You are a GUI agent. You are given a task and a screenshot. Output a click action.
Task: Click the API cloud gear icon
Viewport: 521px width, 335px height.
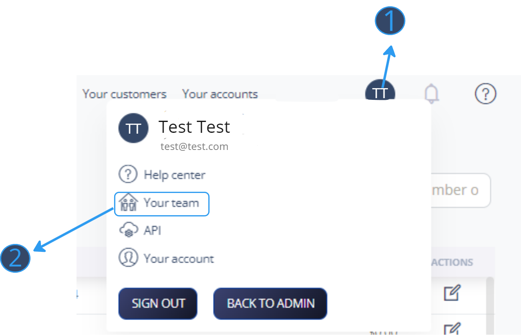128,231
